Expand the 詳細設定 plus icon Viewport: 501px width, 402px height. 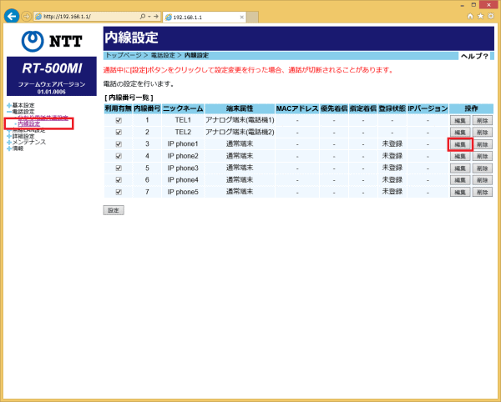click(9, 136)
